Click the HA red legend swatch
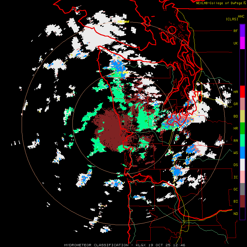The image size is (247, 247). click(x=242, y=92)
